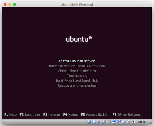Choose Multiple server install with MAAS
This screenshot has height=126, width=154.
tap(77, 66)
